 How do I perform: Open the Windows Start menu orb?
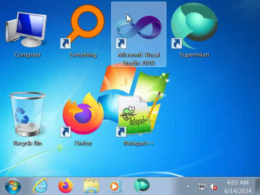[13, 186]
